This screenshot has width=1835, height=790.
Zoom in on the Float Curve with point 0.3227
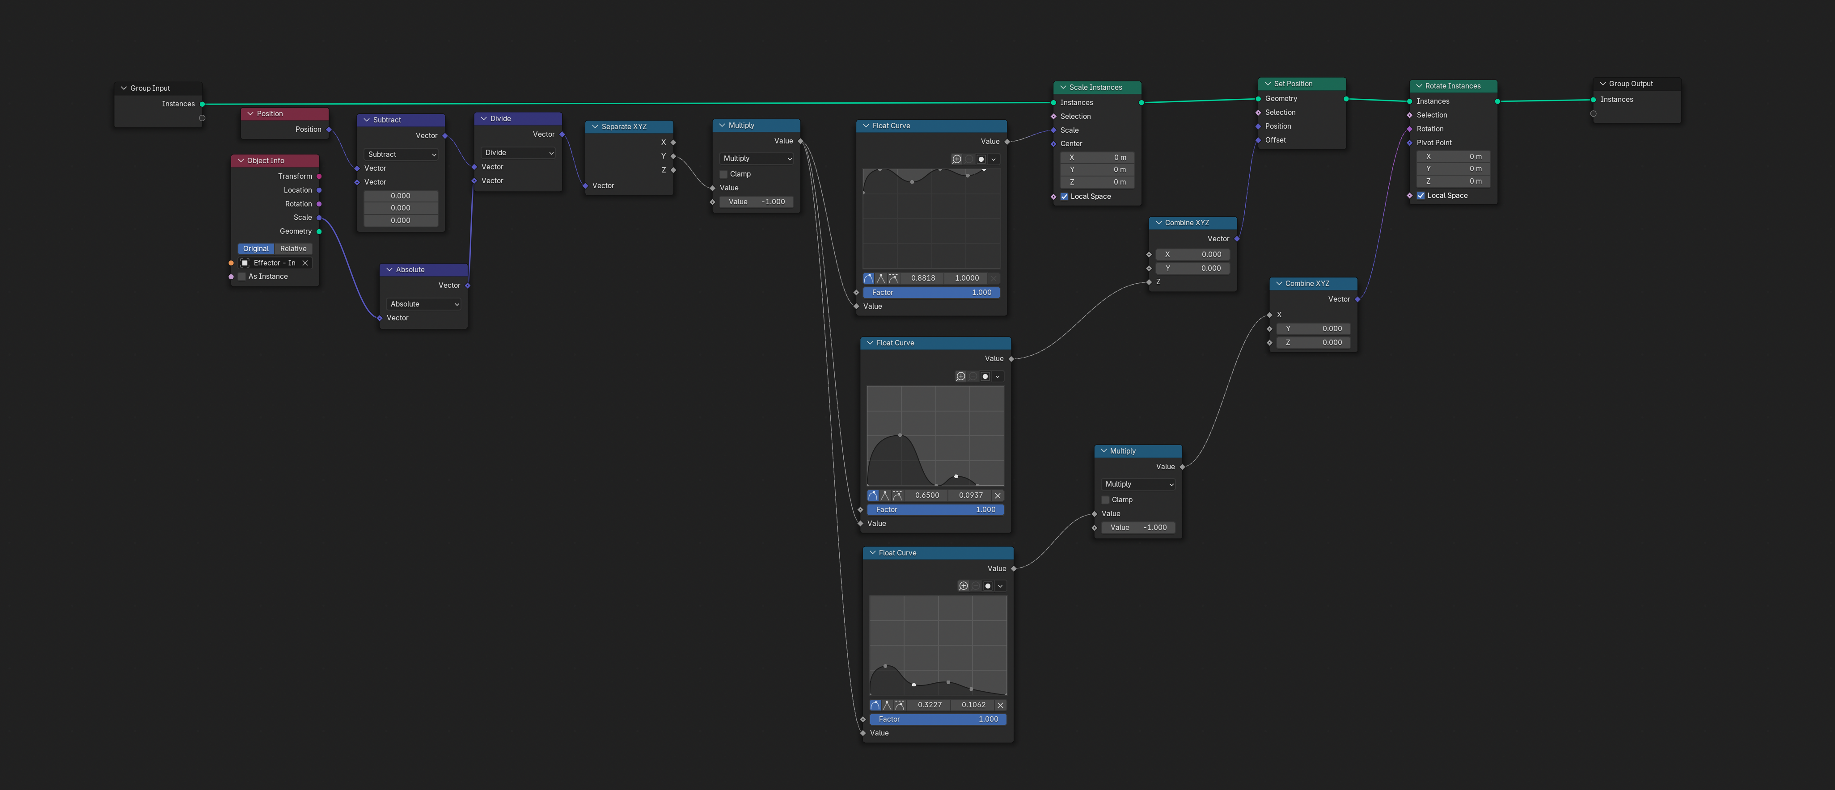coord(963,586)
